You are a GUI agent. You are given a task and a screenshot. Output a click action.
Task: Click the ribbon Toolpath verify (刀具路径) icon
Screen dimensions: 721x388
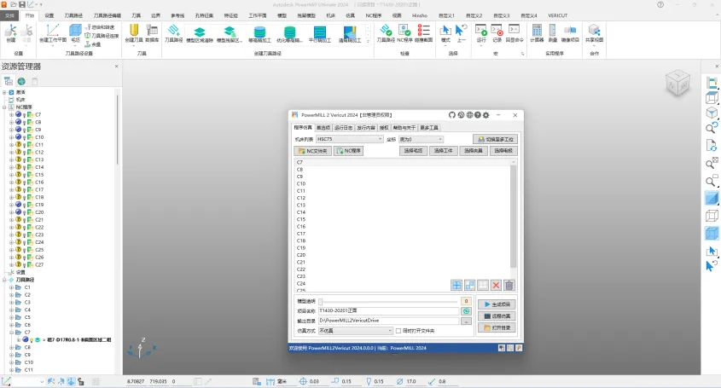pyautogui.click(x=386, y=33)
